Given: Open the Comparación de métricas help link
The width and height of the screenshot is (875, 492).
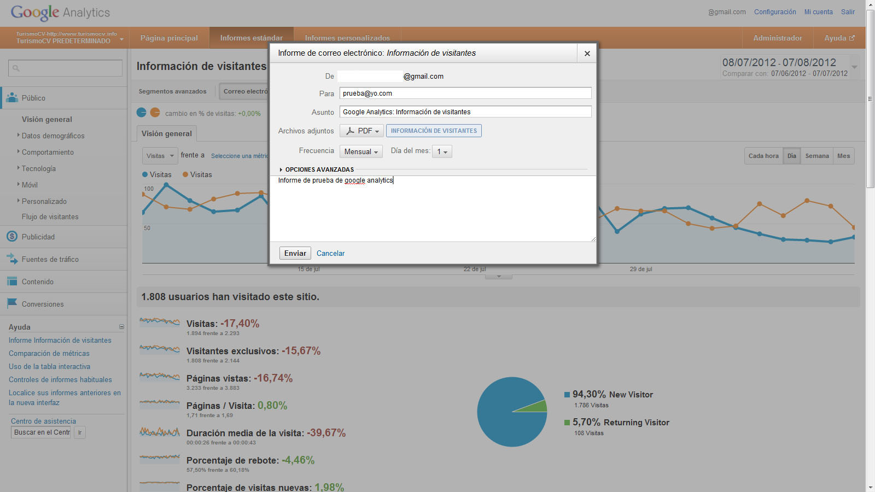Looking at the screenshot, I should (x=49, y=353).
